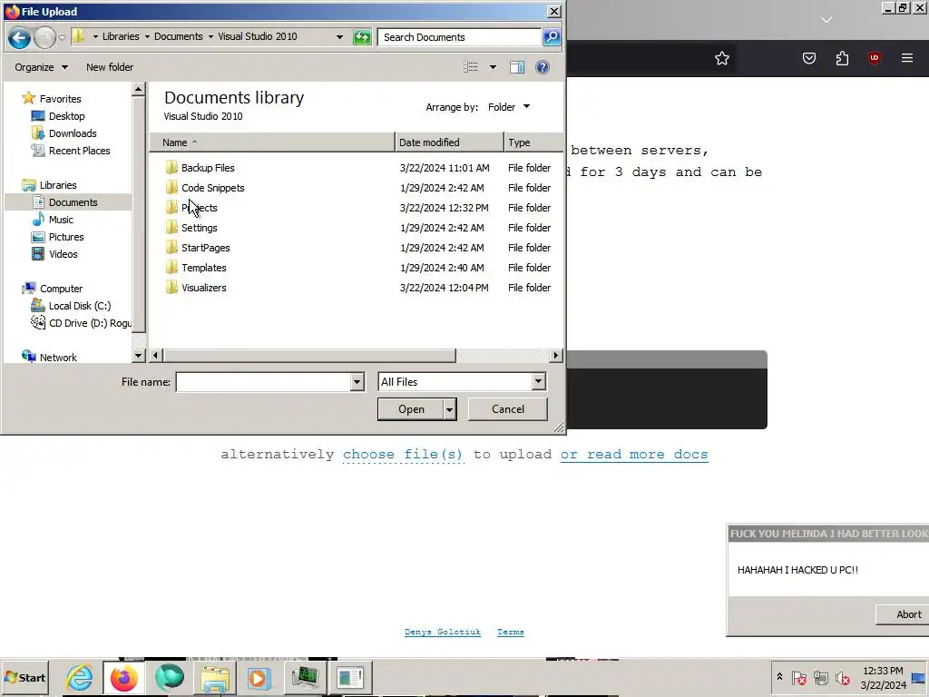Click the File name input field

(x=264, y=382)
